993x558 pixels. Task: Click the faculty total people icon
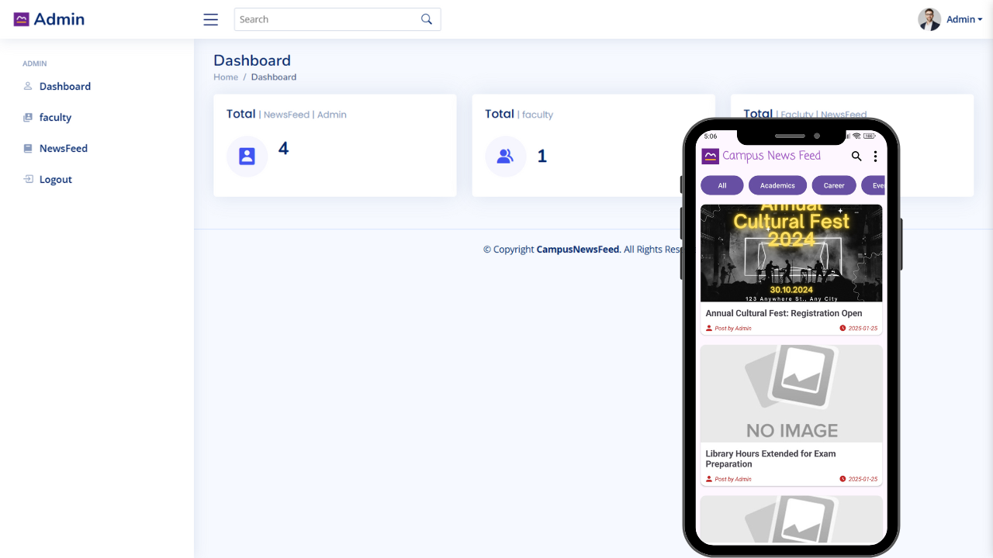click(505, 157)
